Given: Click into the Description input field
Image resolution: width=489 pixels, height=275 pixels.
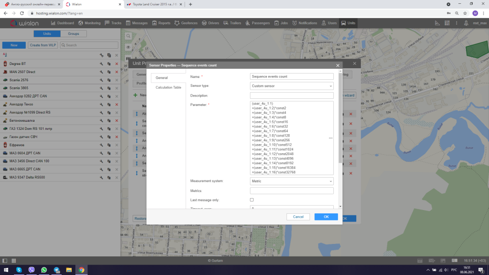Looking at the screenshot, I should pyautogui.click(x=291, y=95).
